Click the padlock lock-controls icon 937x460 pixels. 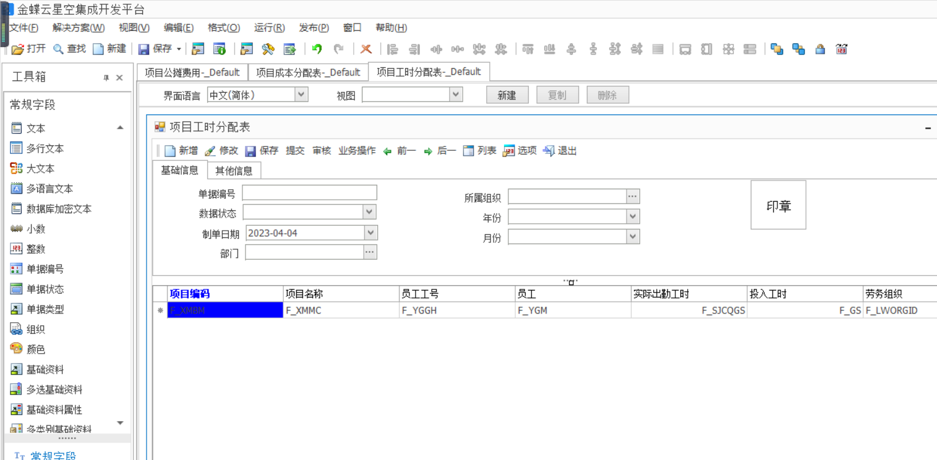820,49
